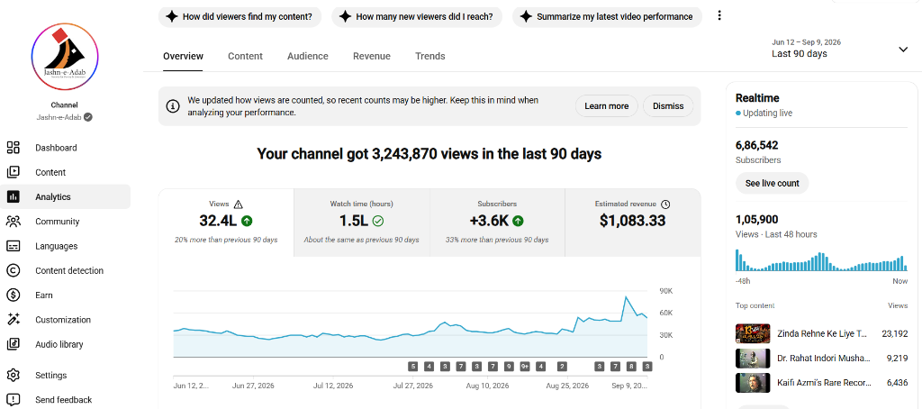Switch to the Content tab in analytics

(x=245, y=57)
